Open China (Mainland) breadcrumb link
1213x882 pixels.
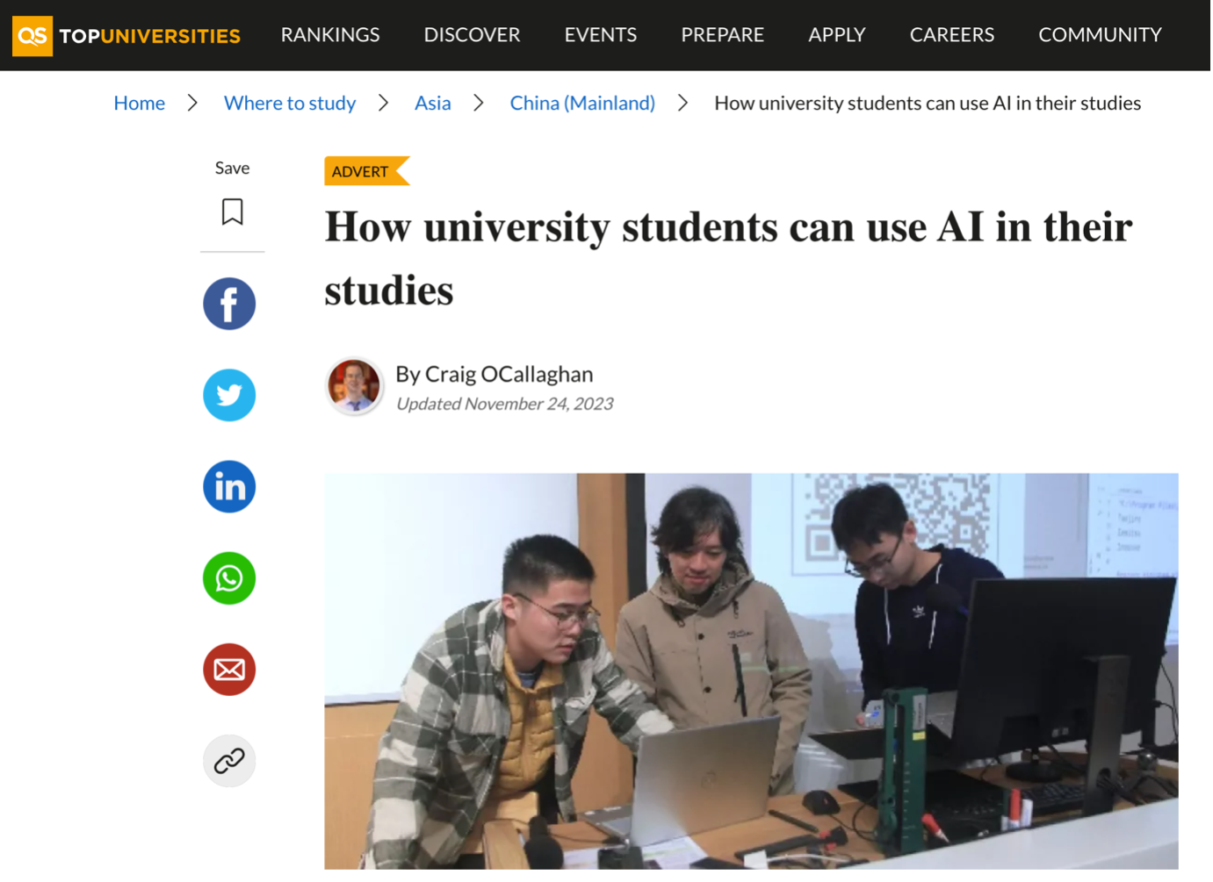[583, 104]
